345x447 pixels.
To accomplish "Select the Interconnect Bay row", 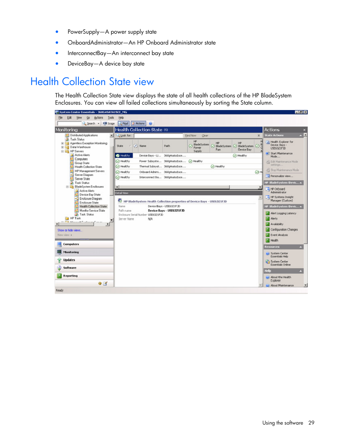I will click(x=188, y=177).
